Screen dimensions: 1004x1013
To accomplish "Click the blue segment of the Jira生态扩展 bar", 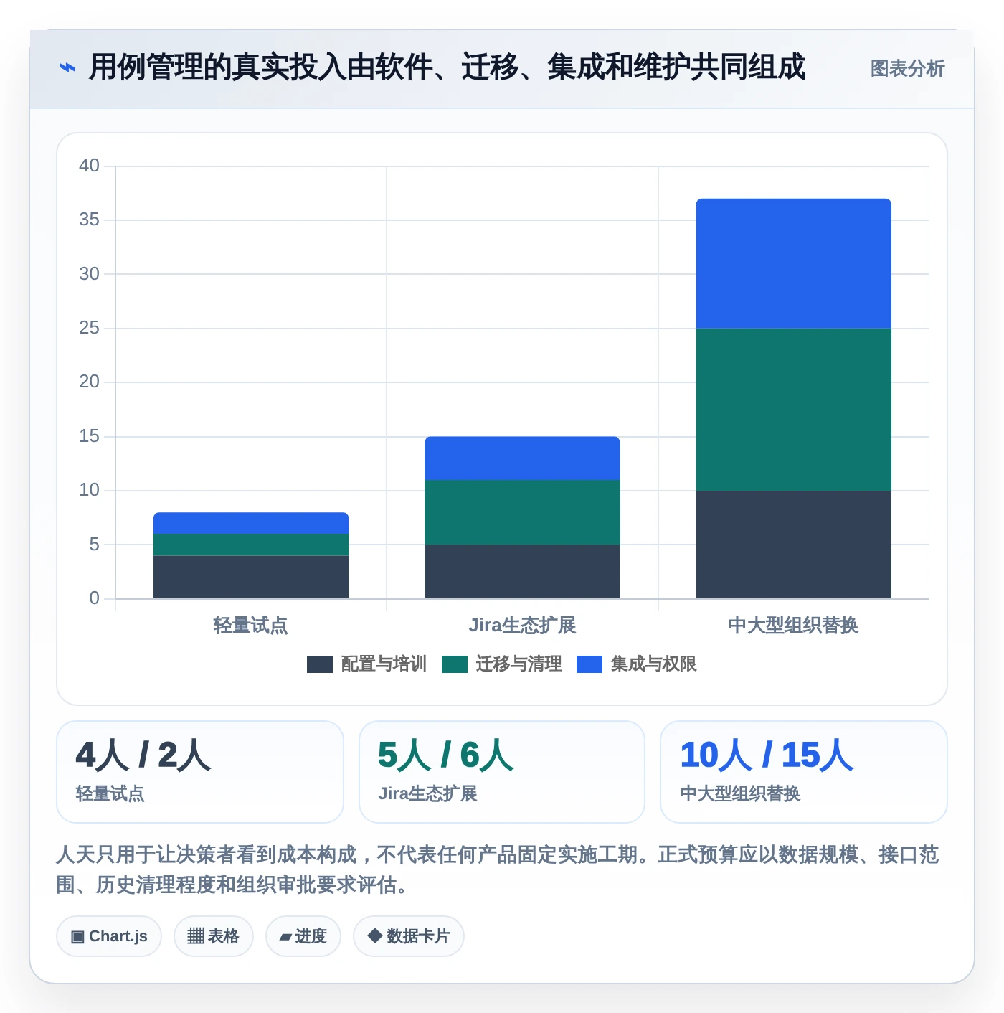I will tap(522, 458).
